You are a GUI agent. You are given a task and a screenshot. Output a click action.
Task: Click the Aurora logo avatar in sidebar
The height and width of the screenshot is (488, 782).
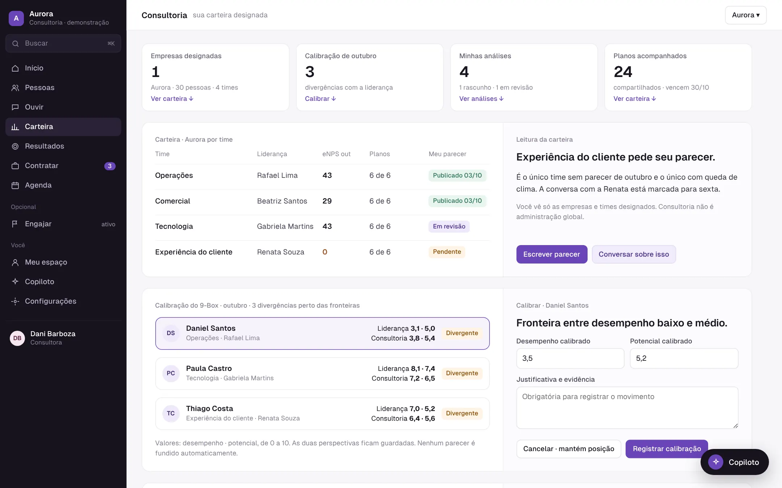click(16, 18)
